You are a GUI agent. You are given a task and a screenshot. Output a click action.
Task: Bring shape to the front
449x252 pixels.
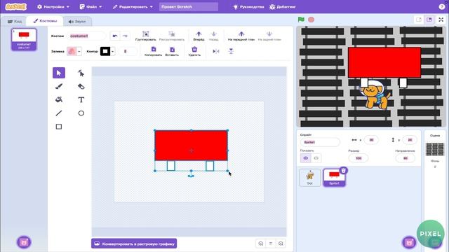point(241,36)
